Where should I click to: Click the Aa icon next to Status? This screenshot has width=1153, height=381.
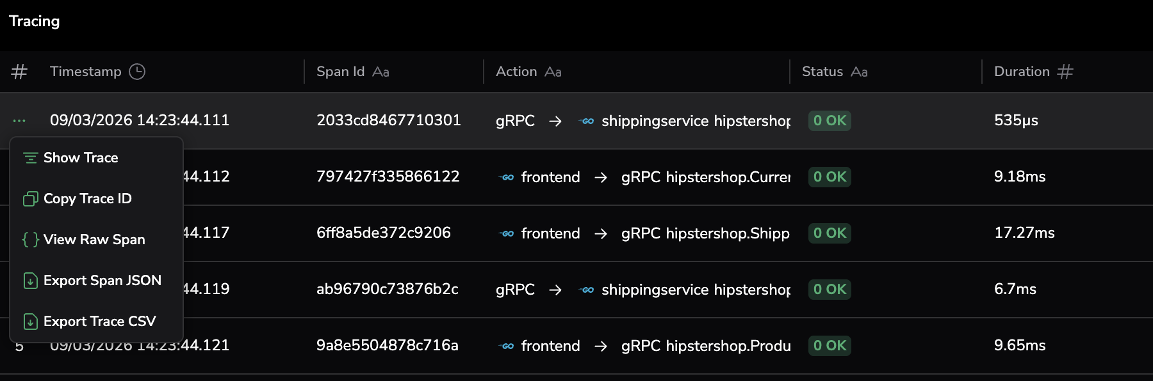[859, 72]
